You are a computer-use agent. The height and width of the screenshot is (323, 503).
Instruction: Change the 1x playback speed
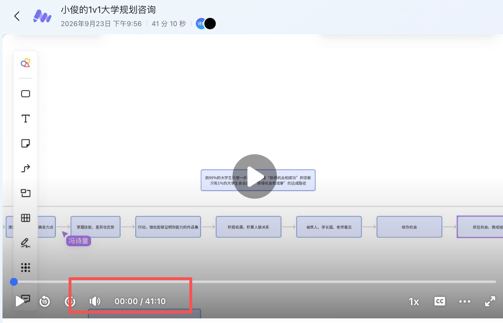pyautogui.click(x=414, y=302)
